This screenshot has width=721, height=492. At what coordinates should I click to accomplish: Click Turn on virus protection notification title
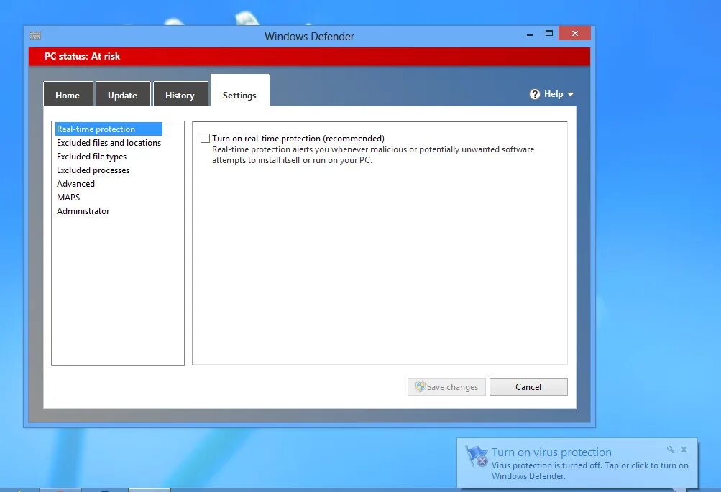tap(552, 452)
